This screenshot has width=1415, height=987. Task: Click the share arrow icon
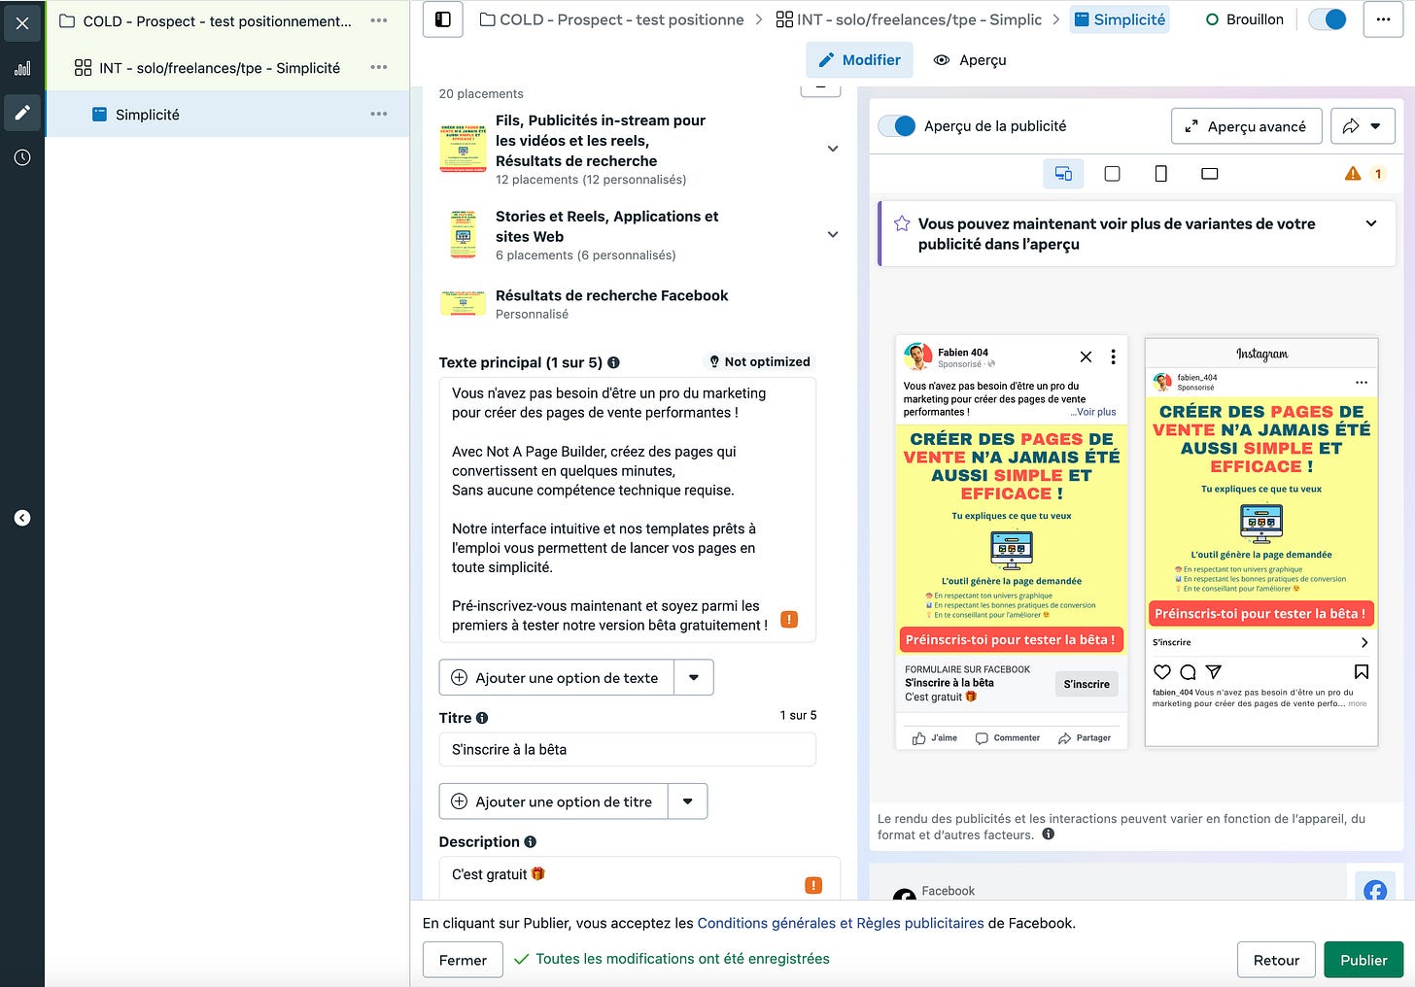coord(1351,126)
